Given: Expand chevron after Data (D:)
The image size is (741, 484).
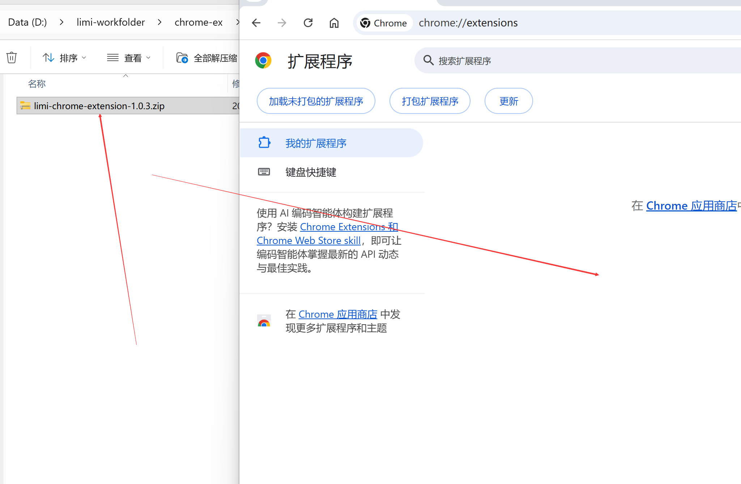Looking at the screenshot, I should click(x=61, y=22).
